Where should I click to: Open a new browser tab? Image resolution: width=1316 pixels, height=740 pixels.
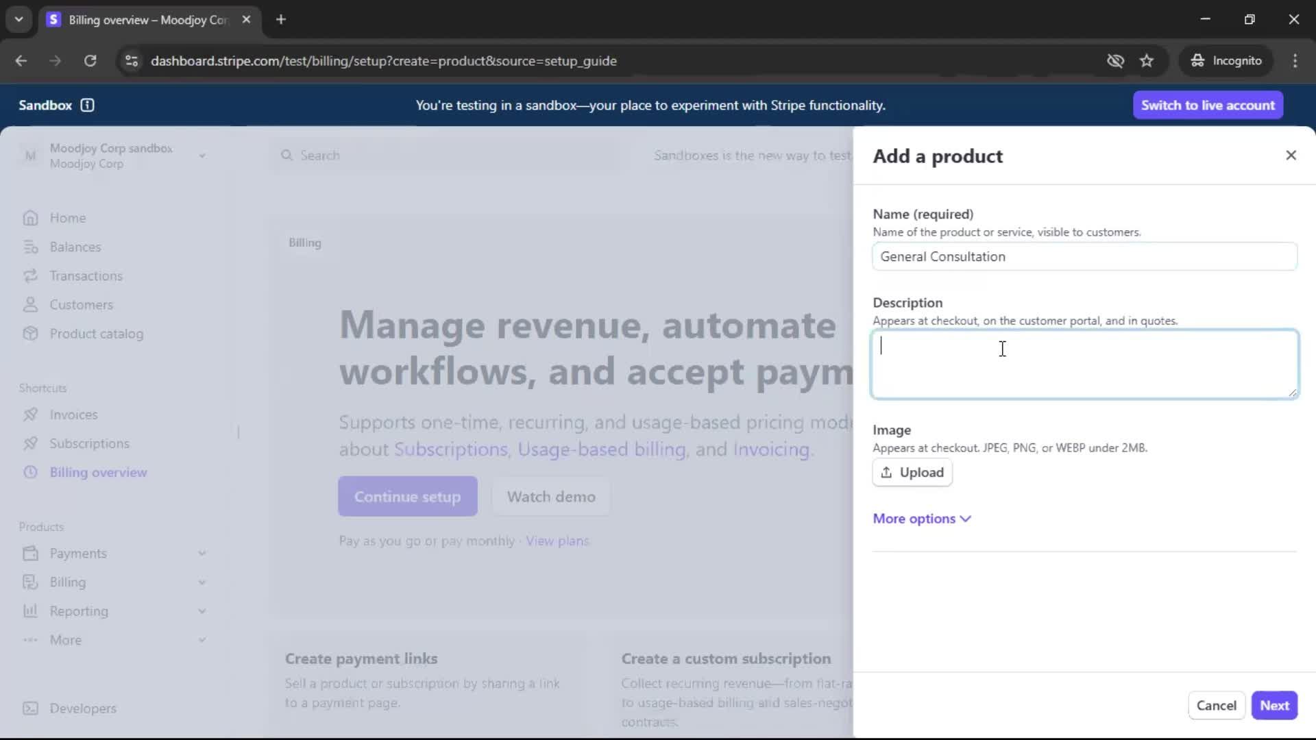[x=281, y=19]
